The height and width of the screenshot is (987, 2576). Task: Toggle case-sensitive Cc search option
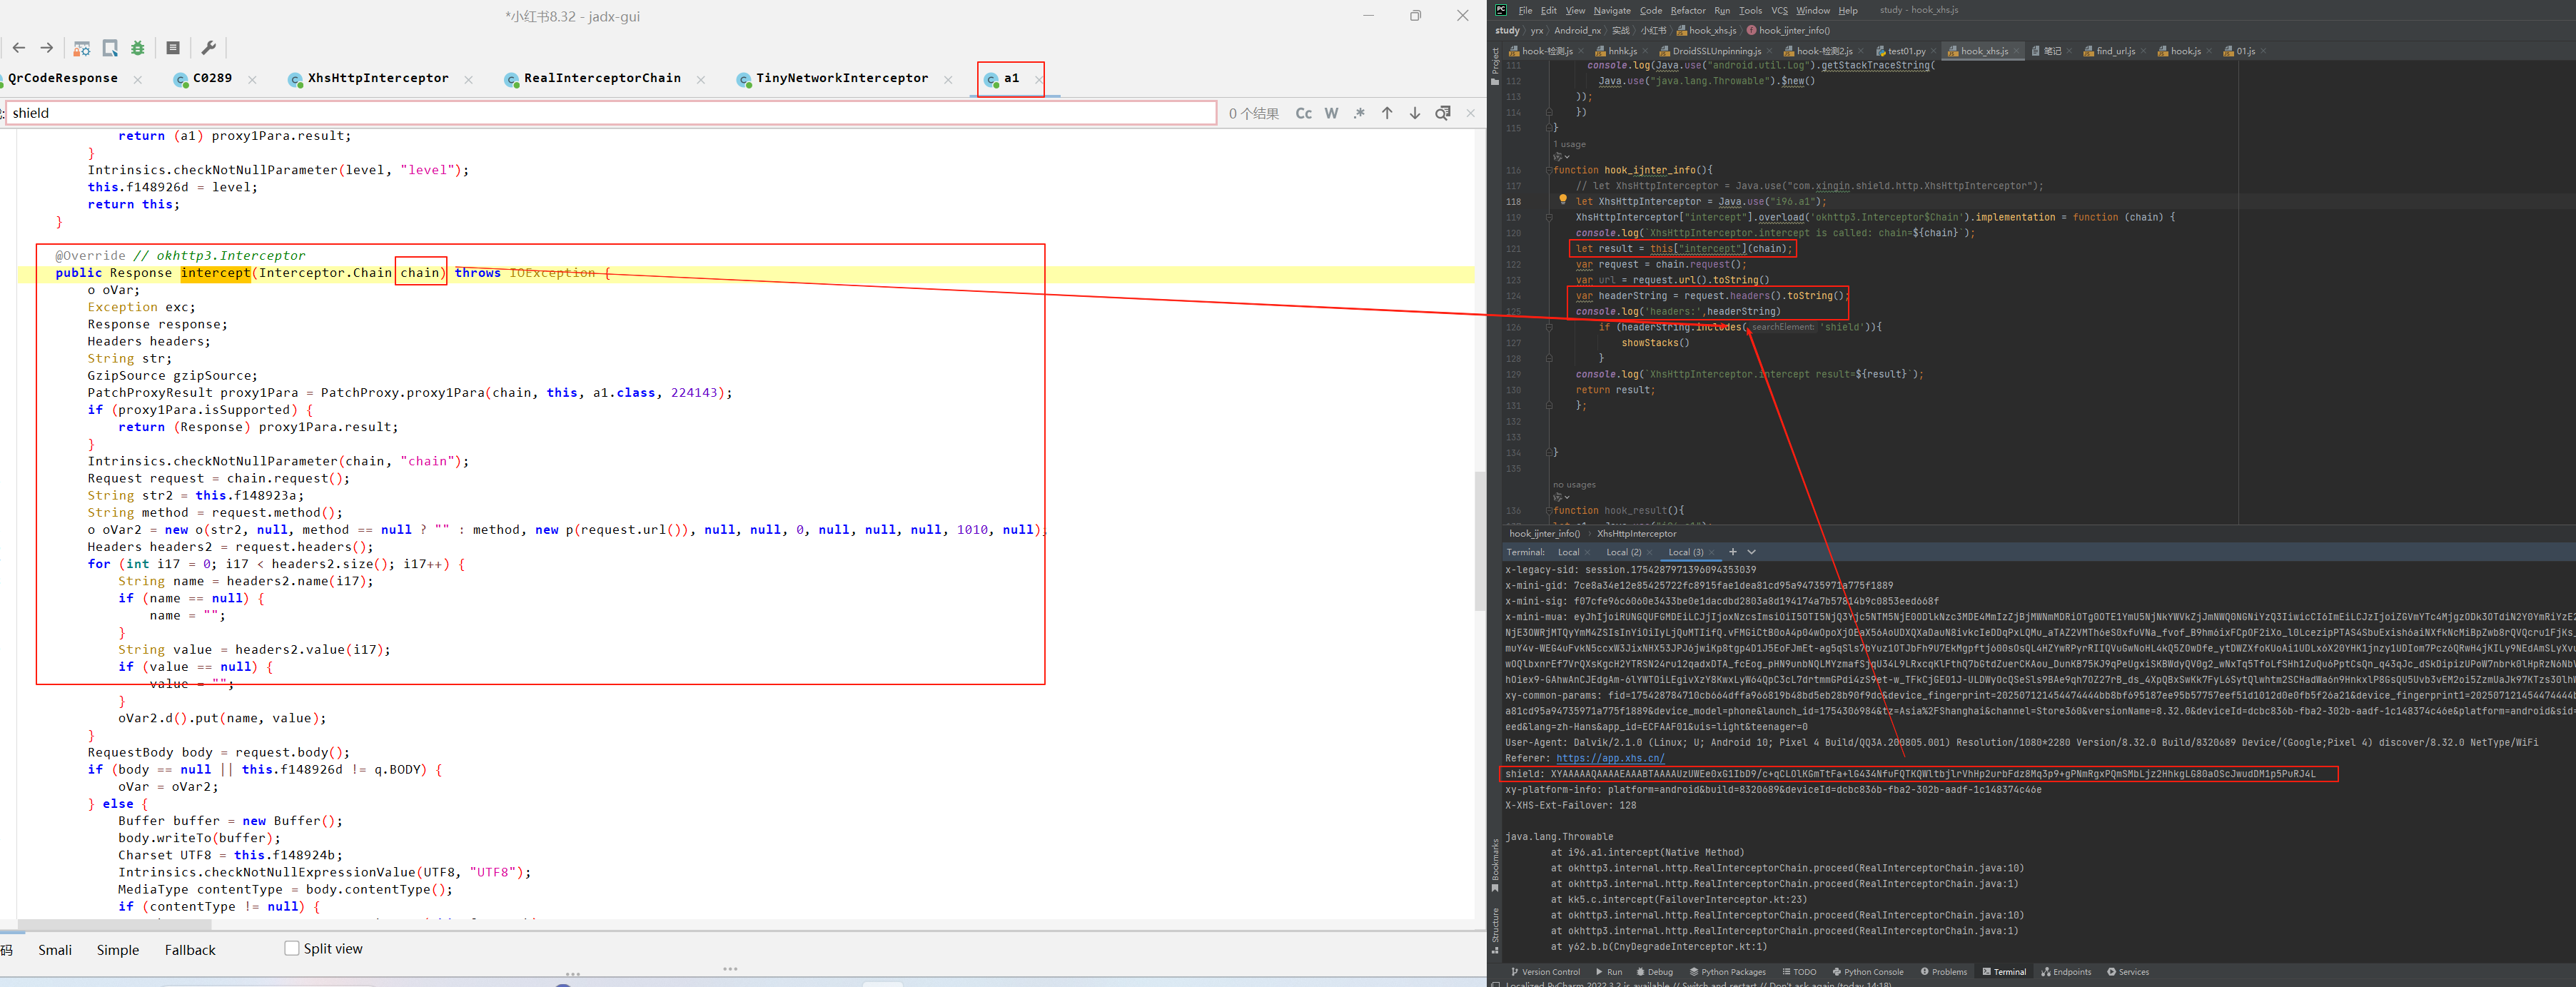[x=1303, y=113]
